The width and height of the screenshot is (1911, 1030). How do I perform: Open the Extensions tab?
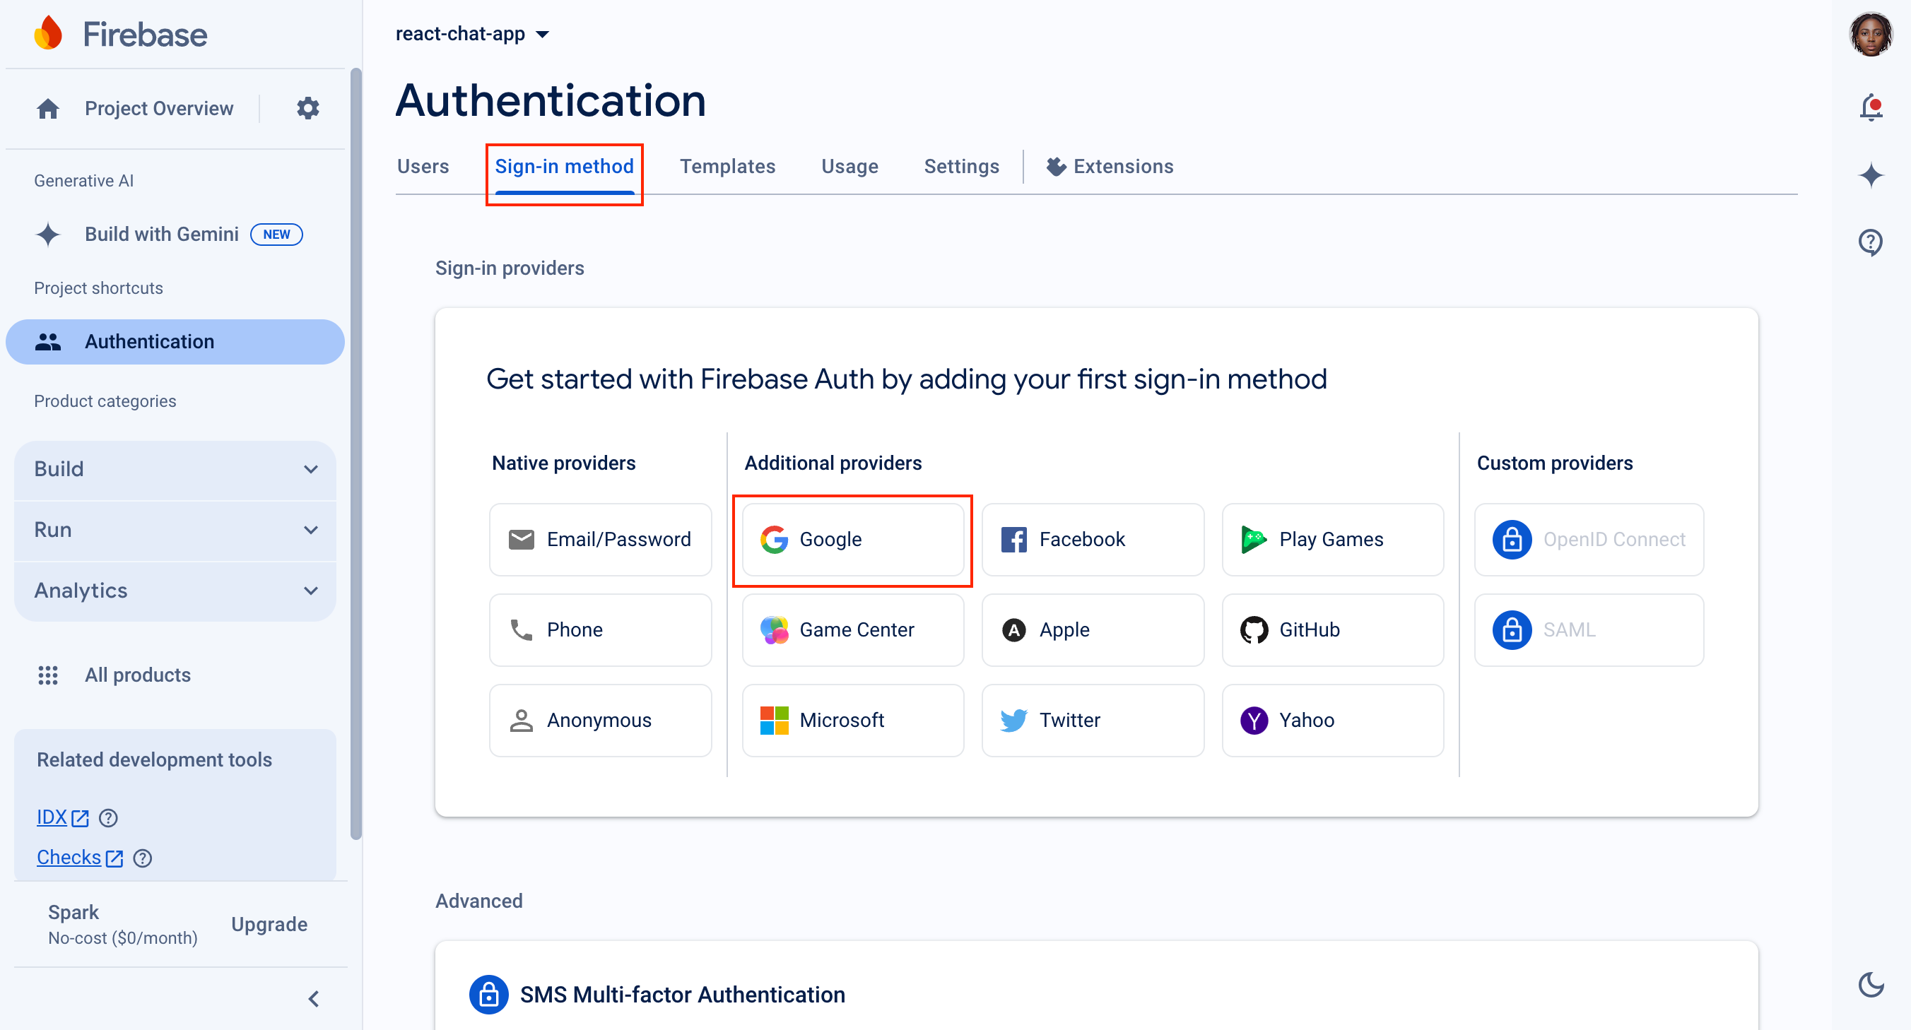[1110, 166]
